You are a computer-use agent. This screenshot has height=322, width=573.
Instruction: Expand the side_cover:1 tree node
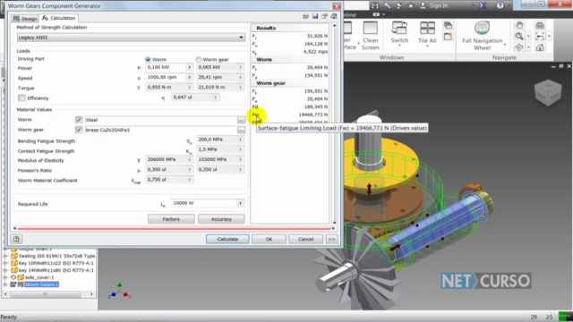pos(5,277)
